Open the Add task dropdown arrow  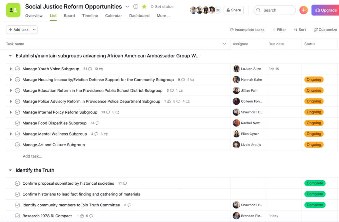tap(34, 30)
